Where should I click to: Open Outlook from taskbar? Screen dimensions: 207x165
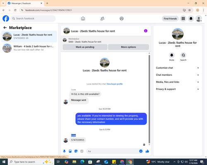(106, 162)
